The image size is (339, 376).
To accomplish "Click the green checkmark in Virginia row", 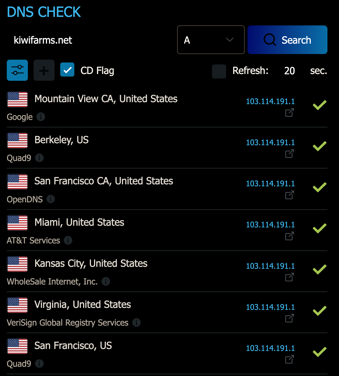I will pos(320,311).
